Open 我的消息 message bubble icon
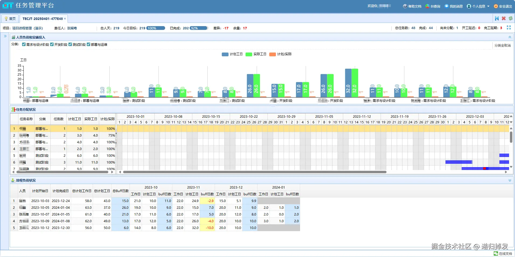The height and width of the screenshot is (257, 515). 447,6
